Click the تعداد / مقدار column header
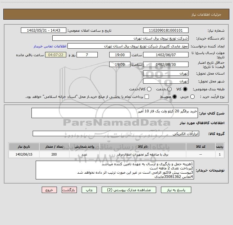The width and height of the screenshot is (233, 225). coord(54,146)
